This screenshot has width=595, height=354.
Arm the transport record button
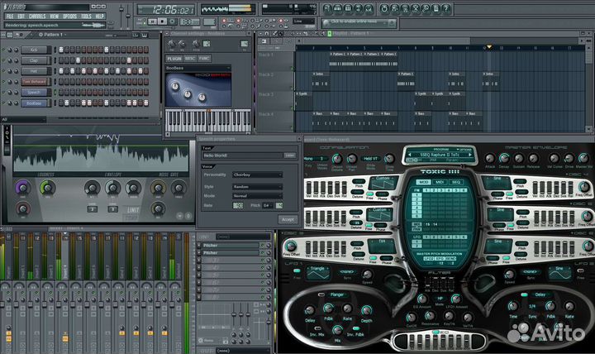172,22
